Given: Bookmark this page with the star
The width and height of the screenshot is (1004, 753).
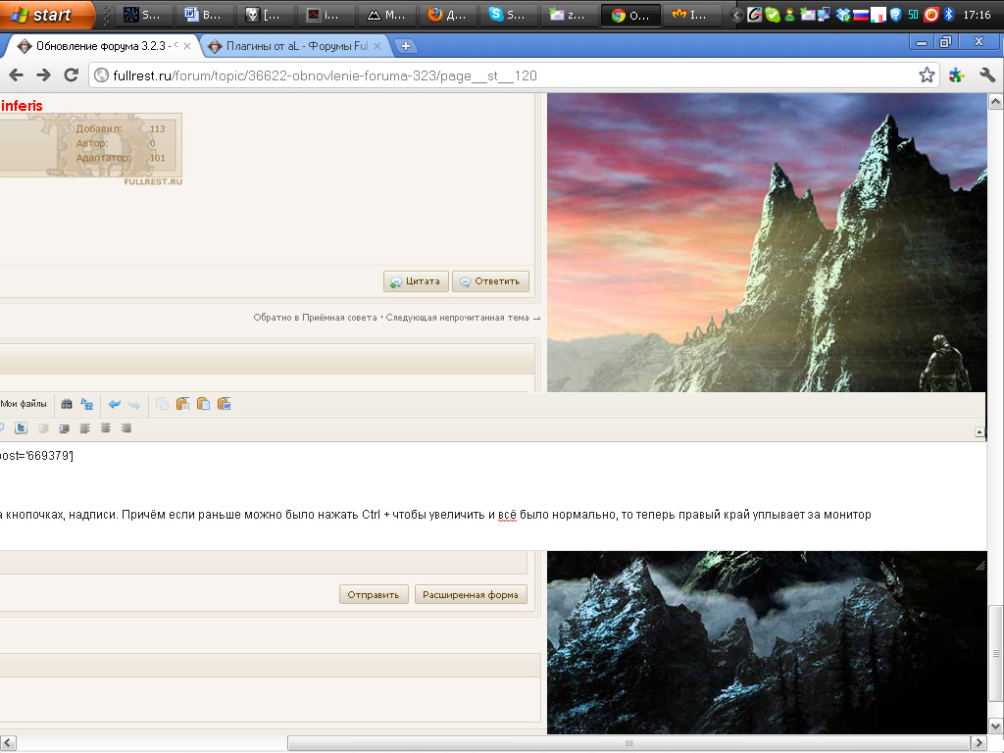Looking at the screenshot, I should point(927,75).
